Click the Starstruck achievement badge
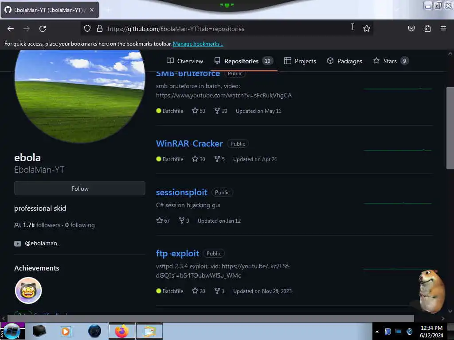Screen dimensions: 454x340 28,290
